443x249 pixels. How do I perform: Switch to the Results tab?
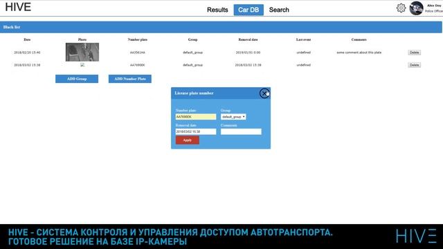(217, 10)
